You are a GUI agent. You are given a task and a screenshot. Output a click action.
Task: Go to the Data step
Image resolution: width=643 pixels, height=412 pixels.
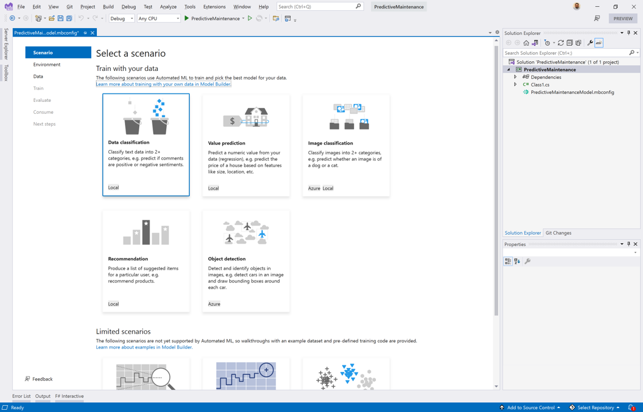pos(38,77)
